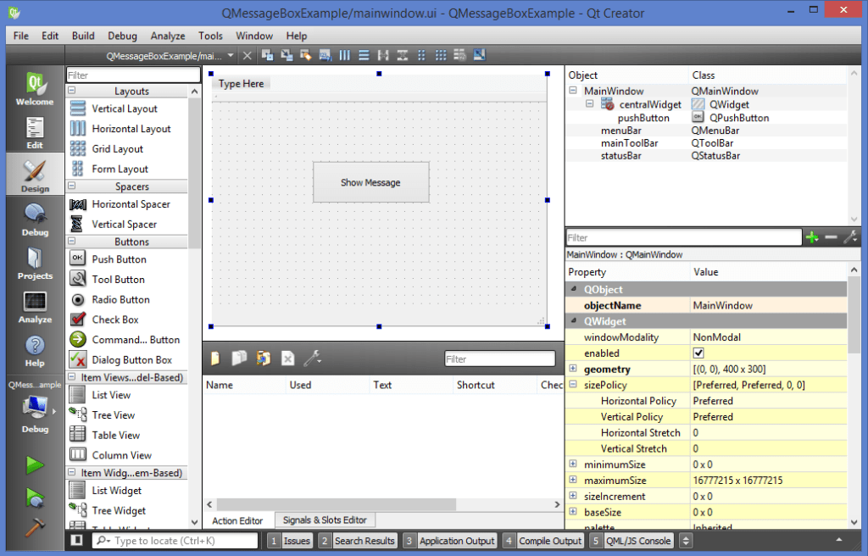This screenshot has width=868, height=556.
Task: Open the Build menu
Action: [x=82, y=36]
